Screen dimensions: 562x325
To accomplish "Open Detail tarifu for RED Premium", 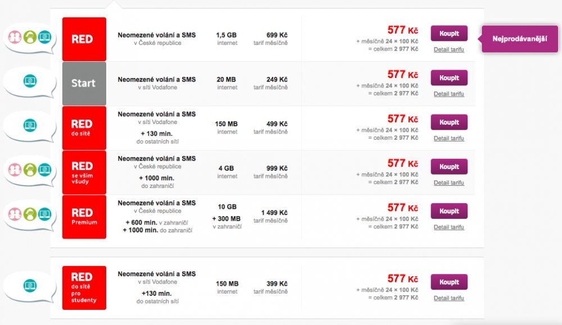I will tap(448, 227).
